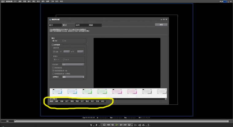Open the 編輯 tab in the dialog
Image resolution: width=233 pixels, height=127 pixels.
tap(82, 25)
